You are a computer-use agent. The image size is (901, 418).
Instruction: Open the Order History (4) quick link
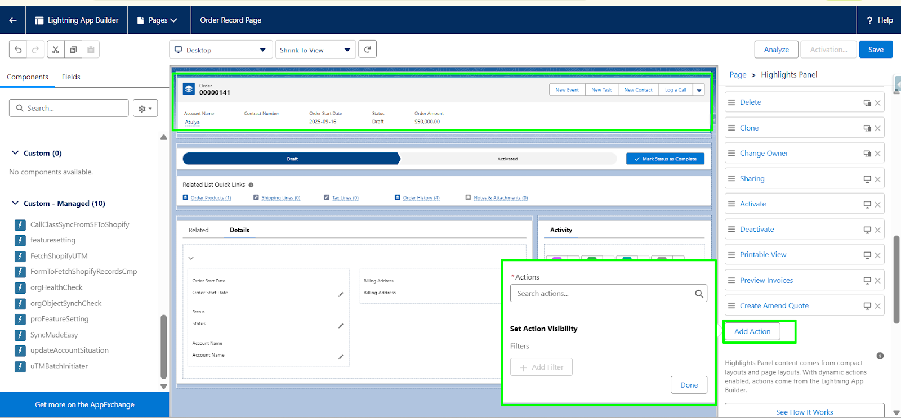coord(421,198)
